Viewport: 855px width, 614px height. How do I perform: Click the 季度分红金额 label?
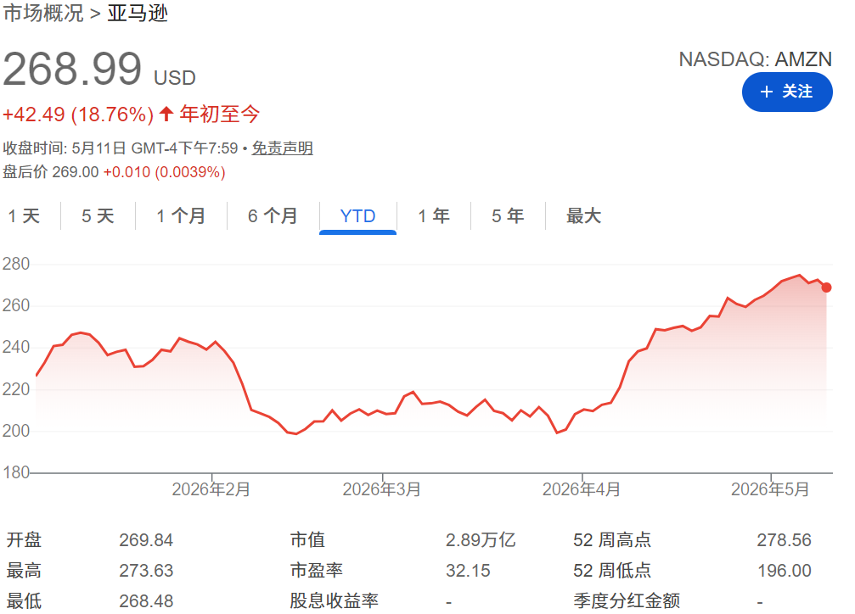point(627,601)
